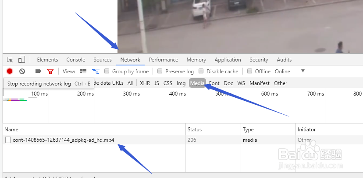Select the Media filter
Screen dimensions: 363x178
click(197, 83)
